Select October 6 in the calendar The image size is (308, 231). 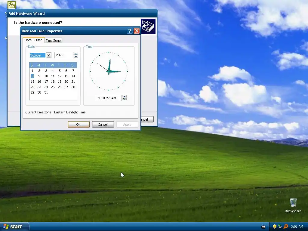pos(66,71)
